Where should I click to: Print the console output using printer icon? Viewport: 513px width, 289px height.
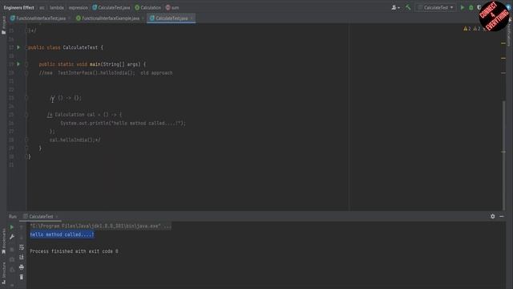[x=22, y=267]
